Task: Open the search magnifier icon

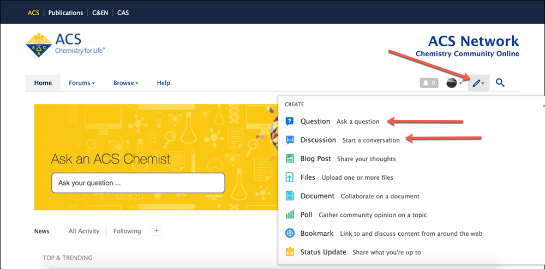Action: click(x=500, y=83)
